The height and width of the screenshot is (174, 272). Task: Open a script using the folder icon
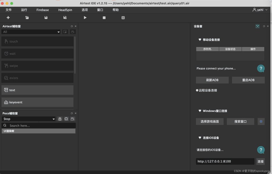pos(27,17)
